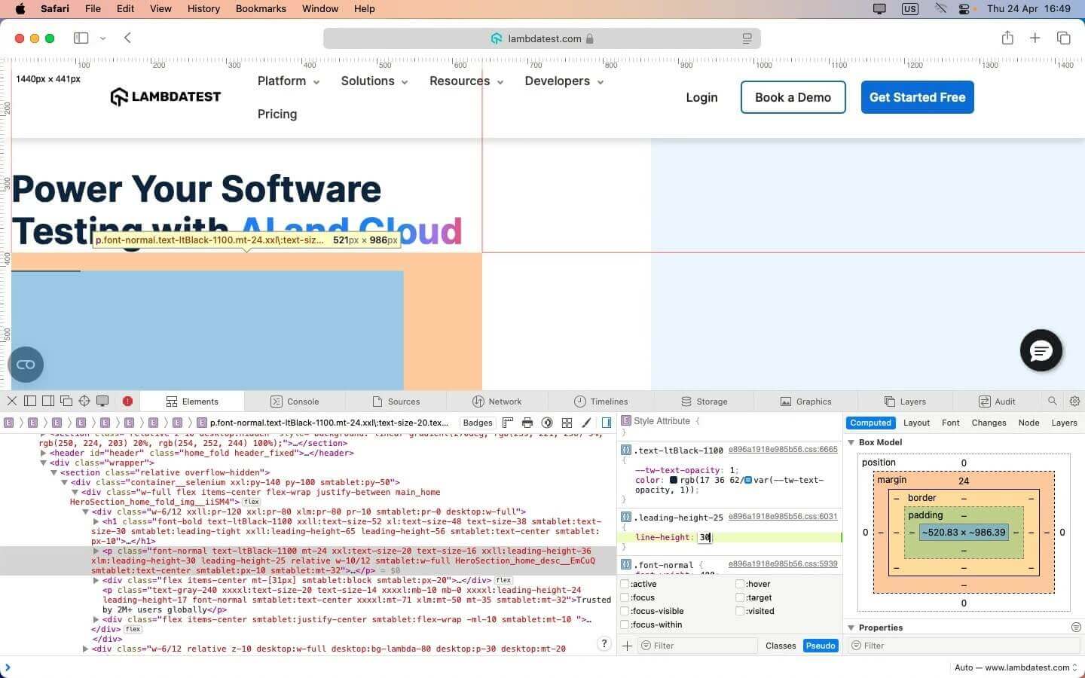This screenshot has height=678, width=1085.
Task: Enable the :focus pseudo-class checkbox
Action: coord(625,598)
